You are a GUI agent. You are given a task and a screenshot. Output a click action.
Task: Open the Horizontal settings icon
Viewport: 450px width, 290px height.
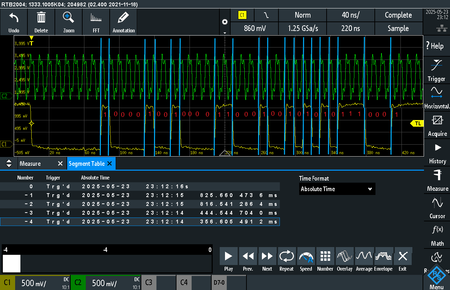click(x=436, y=97)
